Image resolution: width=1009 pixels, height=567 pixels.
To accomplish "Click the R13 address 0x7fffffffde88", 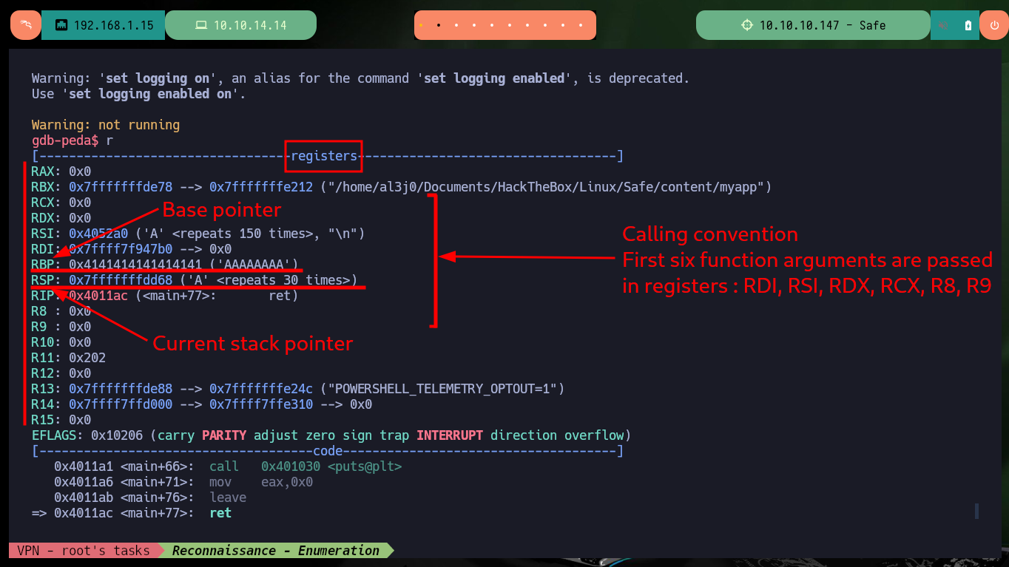I will tap(121, 389).
